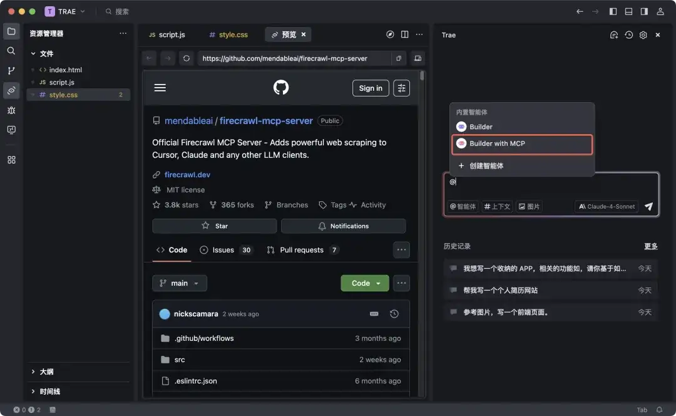
Task: Open the green Code dropdown button
Action: click(365, 283)
